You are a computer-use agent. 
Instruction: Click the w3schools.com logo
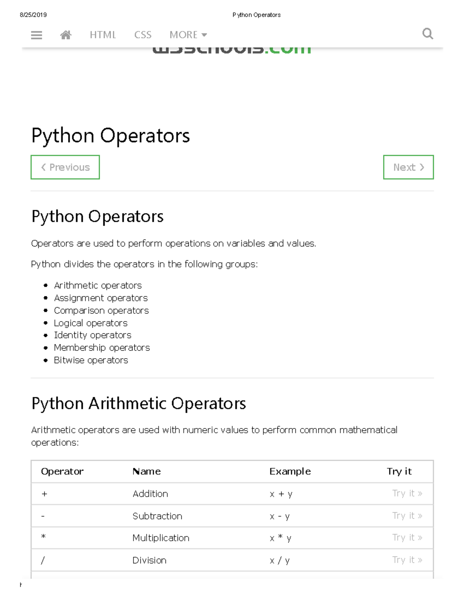tap(232, 50)
